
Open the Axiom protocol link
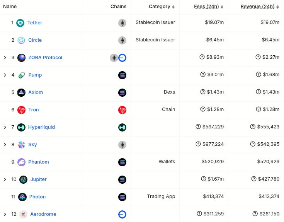36,92
